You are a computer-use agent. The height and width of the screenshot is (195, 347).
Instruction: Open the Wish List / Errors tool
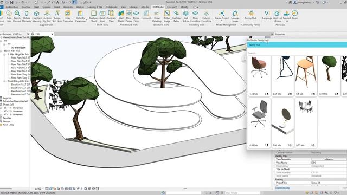(277, 16)
